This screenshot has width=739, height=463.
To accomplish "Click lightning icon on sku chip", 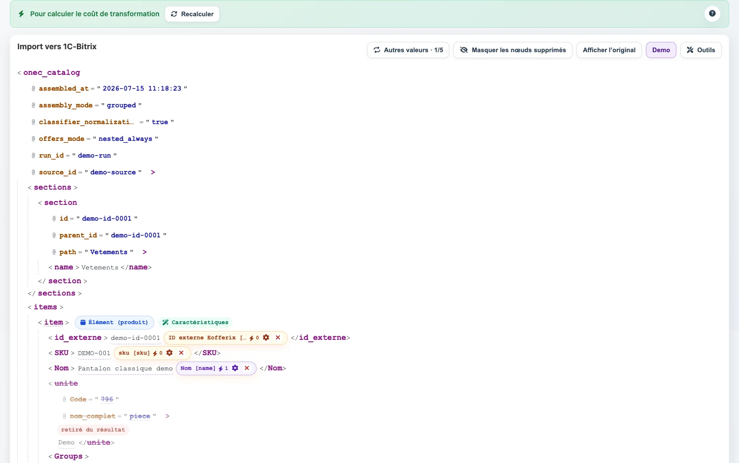I will click(155, 353).
